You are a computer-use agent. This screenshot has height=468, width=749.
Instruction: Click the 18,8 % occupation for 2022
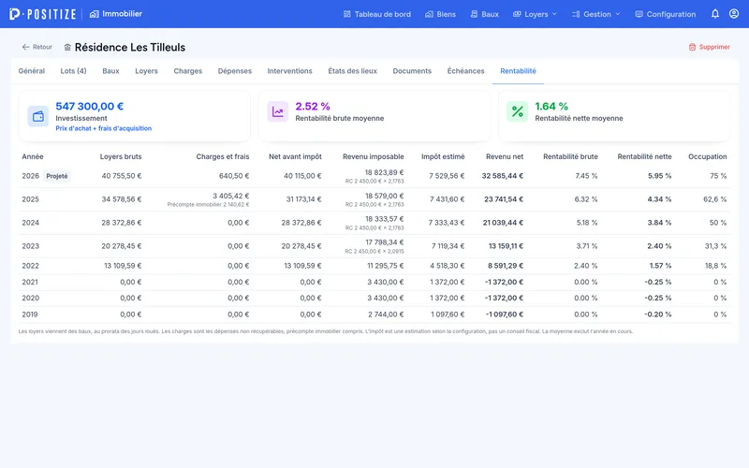coord(715,266)
